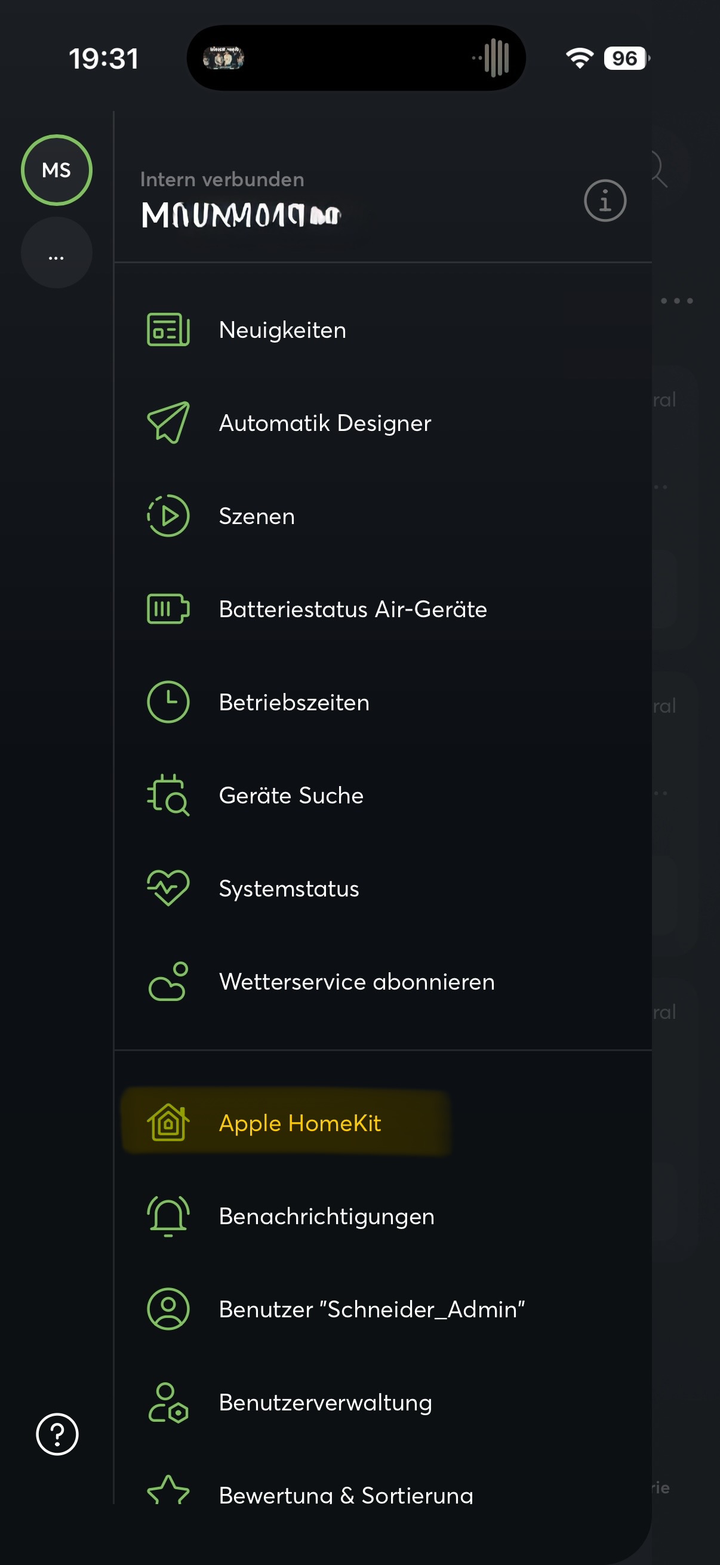
Task: Click the Intern verbunden connection label
Action: coord(222,179)
